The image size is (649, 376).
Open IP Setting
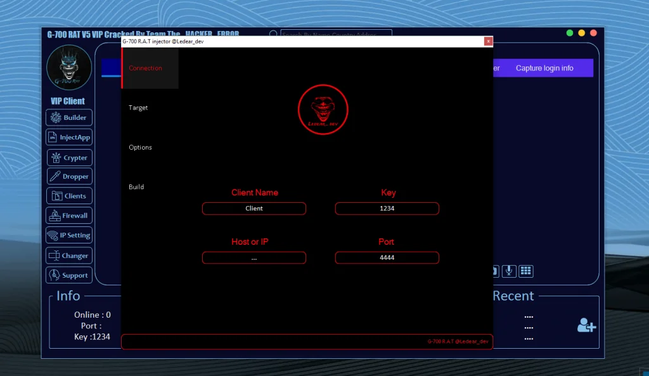68,235
